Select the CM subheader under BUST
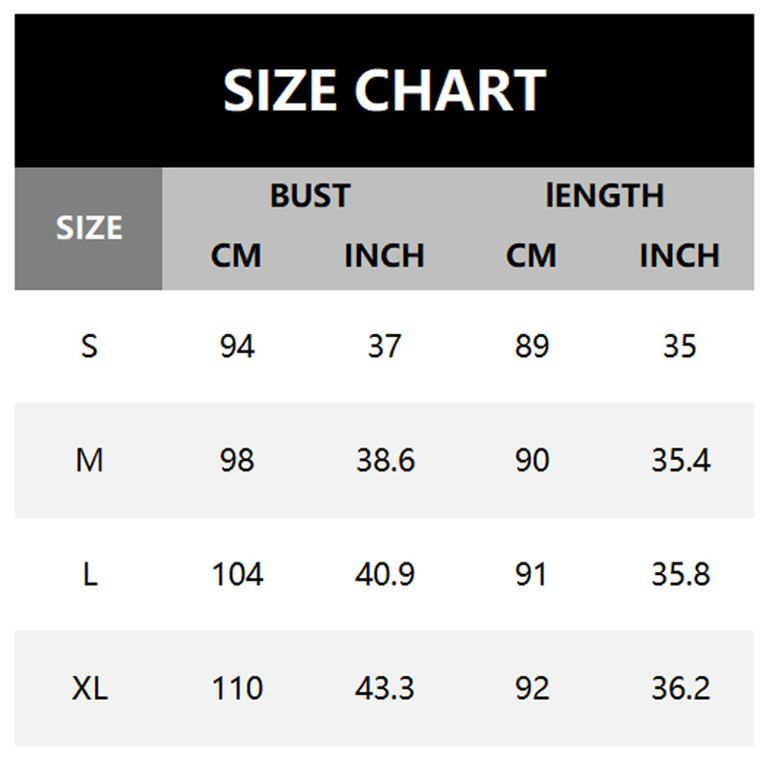This screenshot has height=768, width=768. pos(236,256)
